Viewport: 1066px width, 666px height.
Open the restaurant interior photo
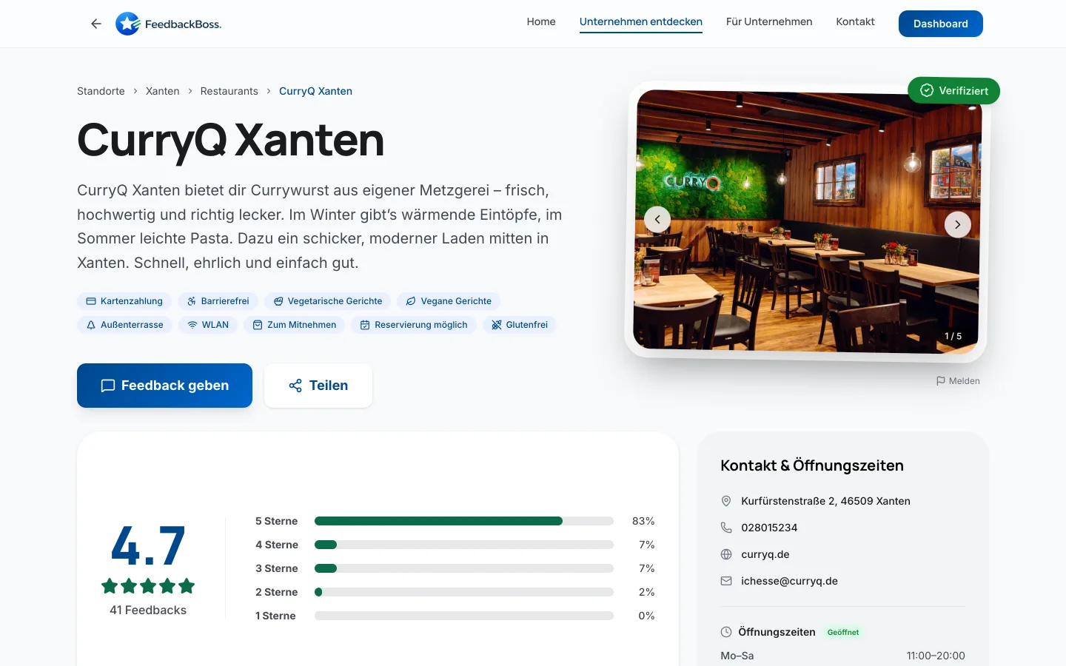(x=807, y=222)
